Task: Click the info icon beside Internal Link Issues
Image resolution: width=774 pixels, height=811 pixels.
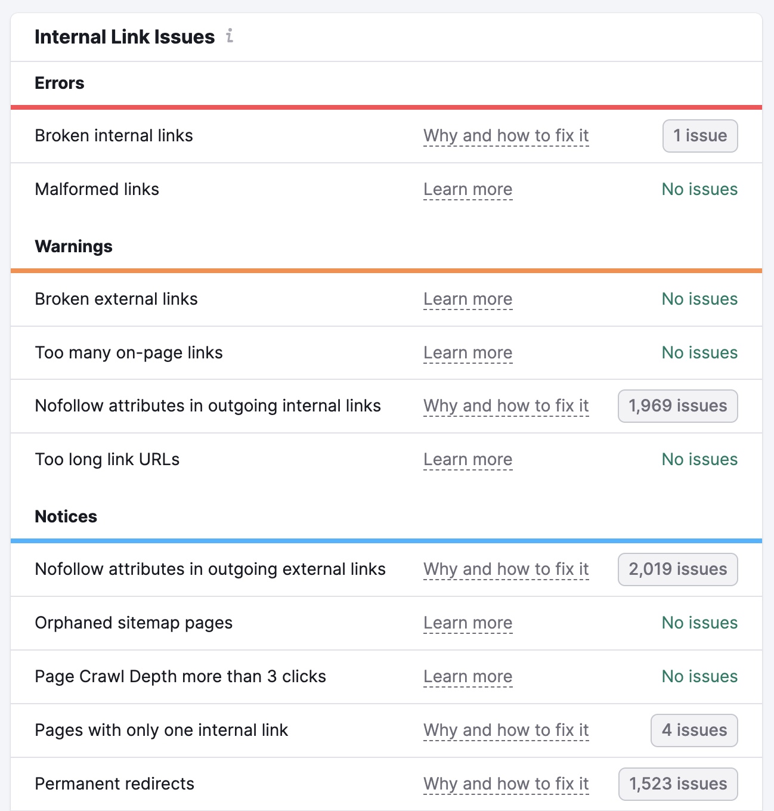Action: point(230,37)
